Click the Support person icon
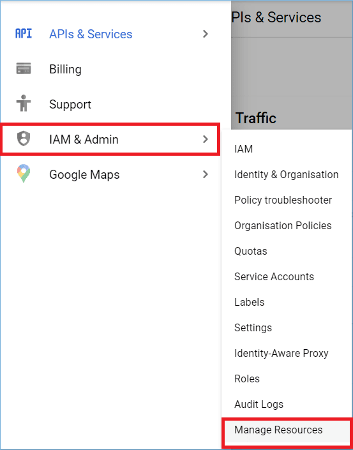This screenshot has height=450, width=353. (24, 103)
